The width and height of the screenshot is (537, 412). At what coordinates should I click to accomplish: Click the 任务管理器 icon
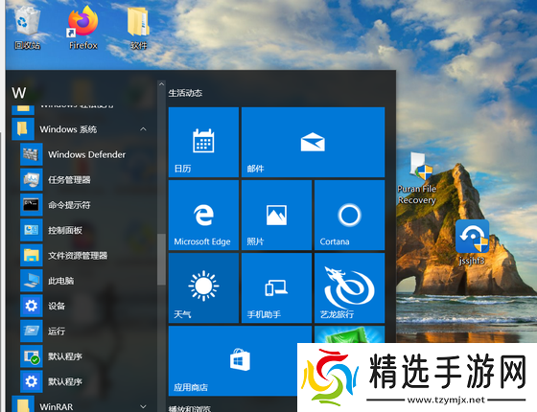pyautogui.click(x=31, y=180)
